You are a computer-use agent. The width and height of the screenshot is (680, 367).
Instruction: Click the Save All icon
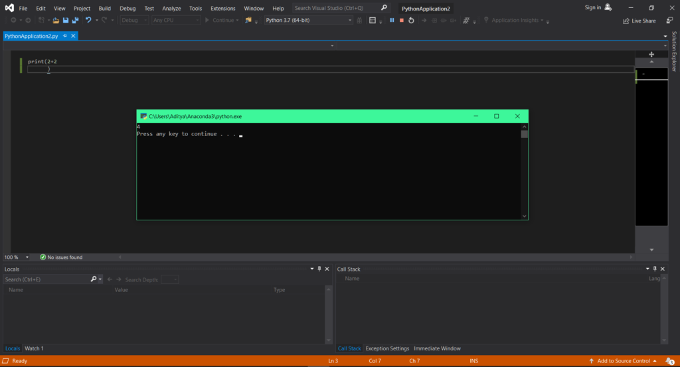pos(76,21)
